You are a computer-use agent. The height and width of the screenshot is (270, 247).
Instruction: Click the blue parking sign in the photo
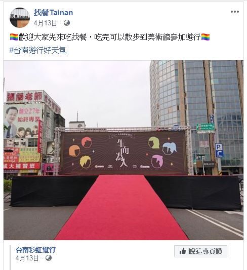point(219,150)
